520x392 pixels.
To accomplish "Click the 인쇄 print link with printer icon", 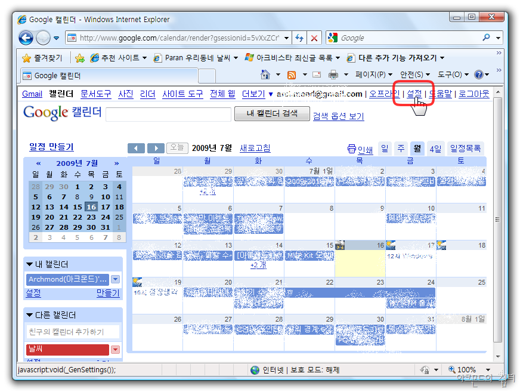I will 360,149.
